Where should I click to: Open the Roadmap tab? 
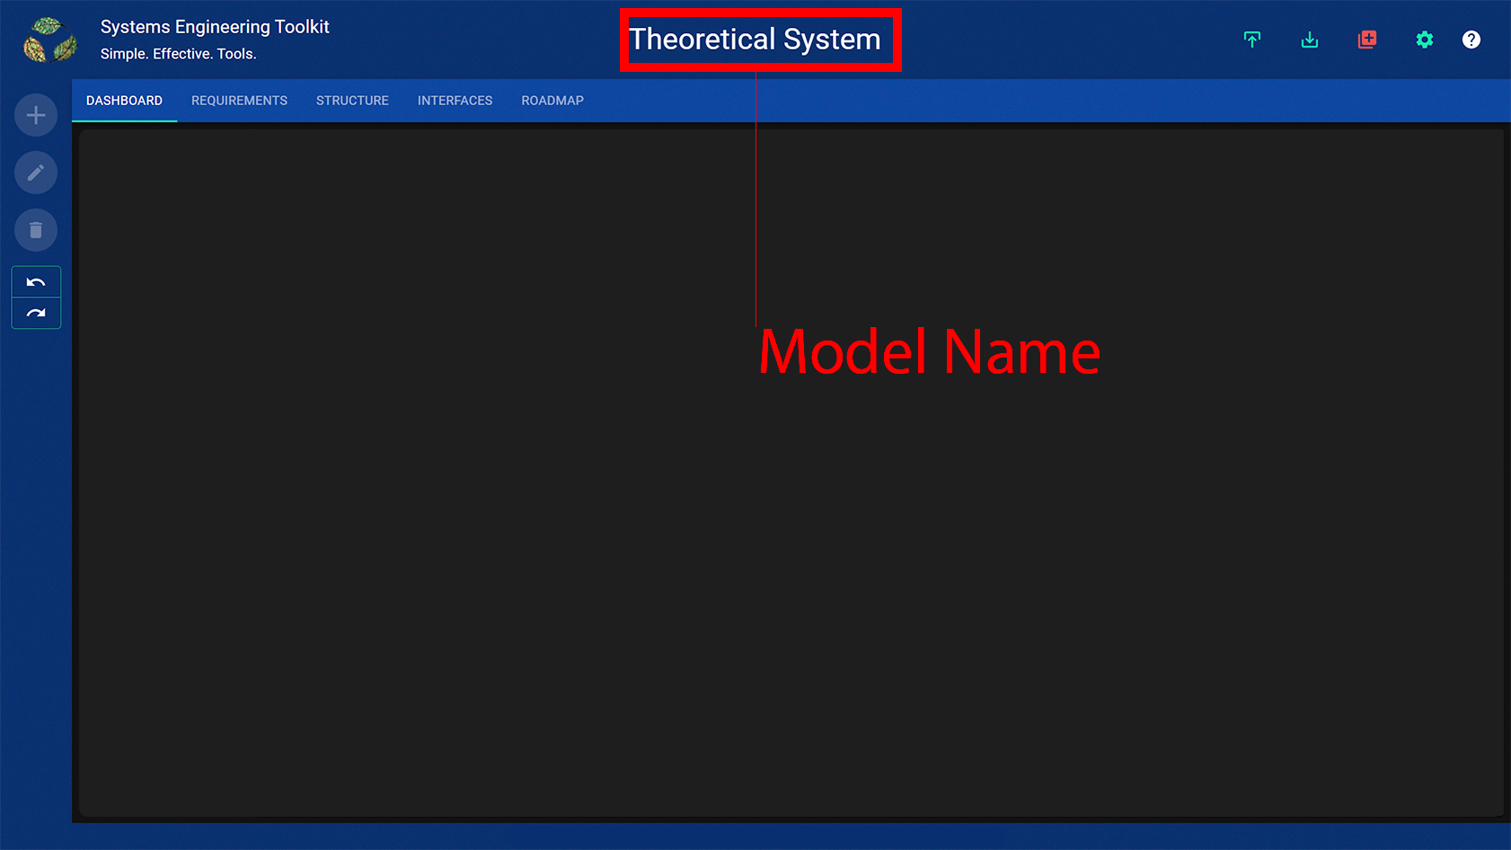click(552, 101)
